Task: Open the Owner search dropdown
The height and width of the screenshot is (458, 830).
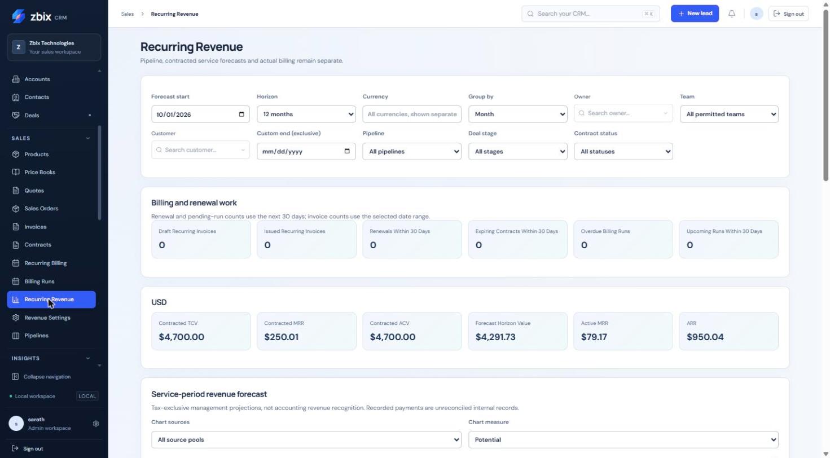Action: point(623,113)
